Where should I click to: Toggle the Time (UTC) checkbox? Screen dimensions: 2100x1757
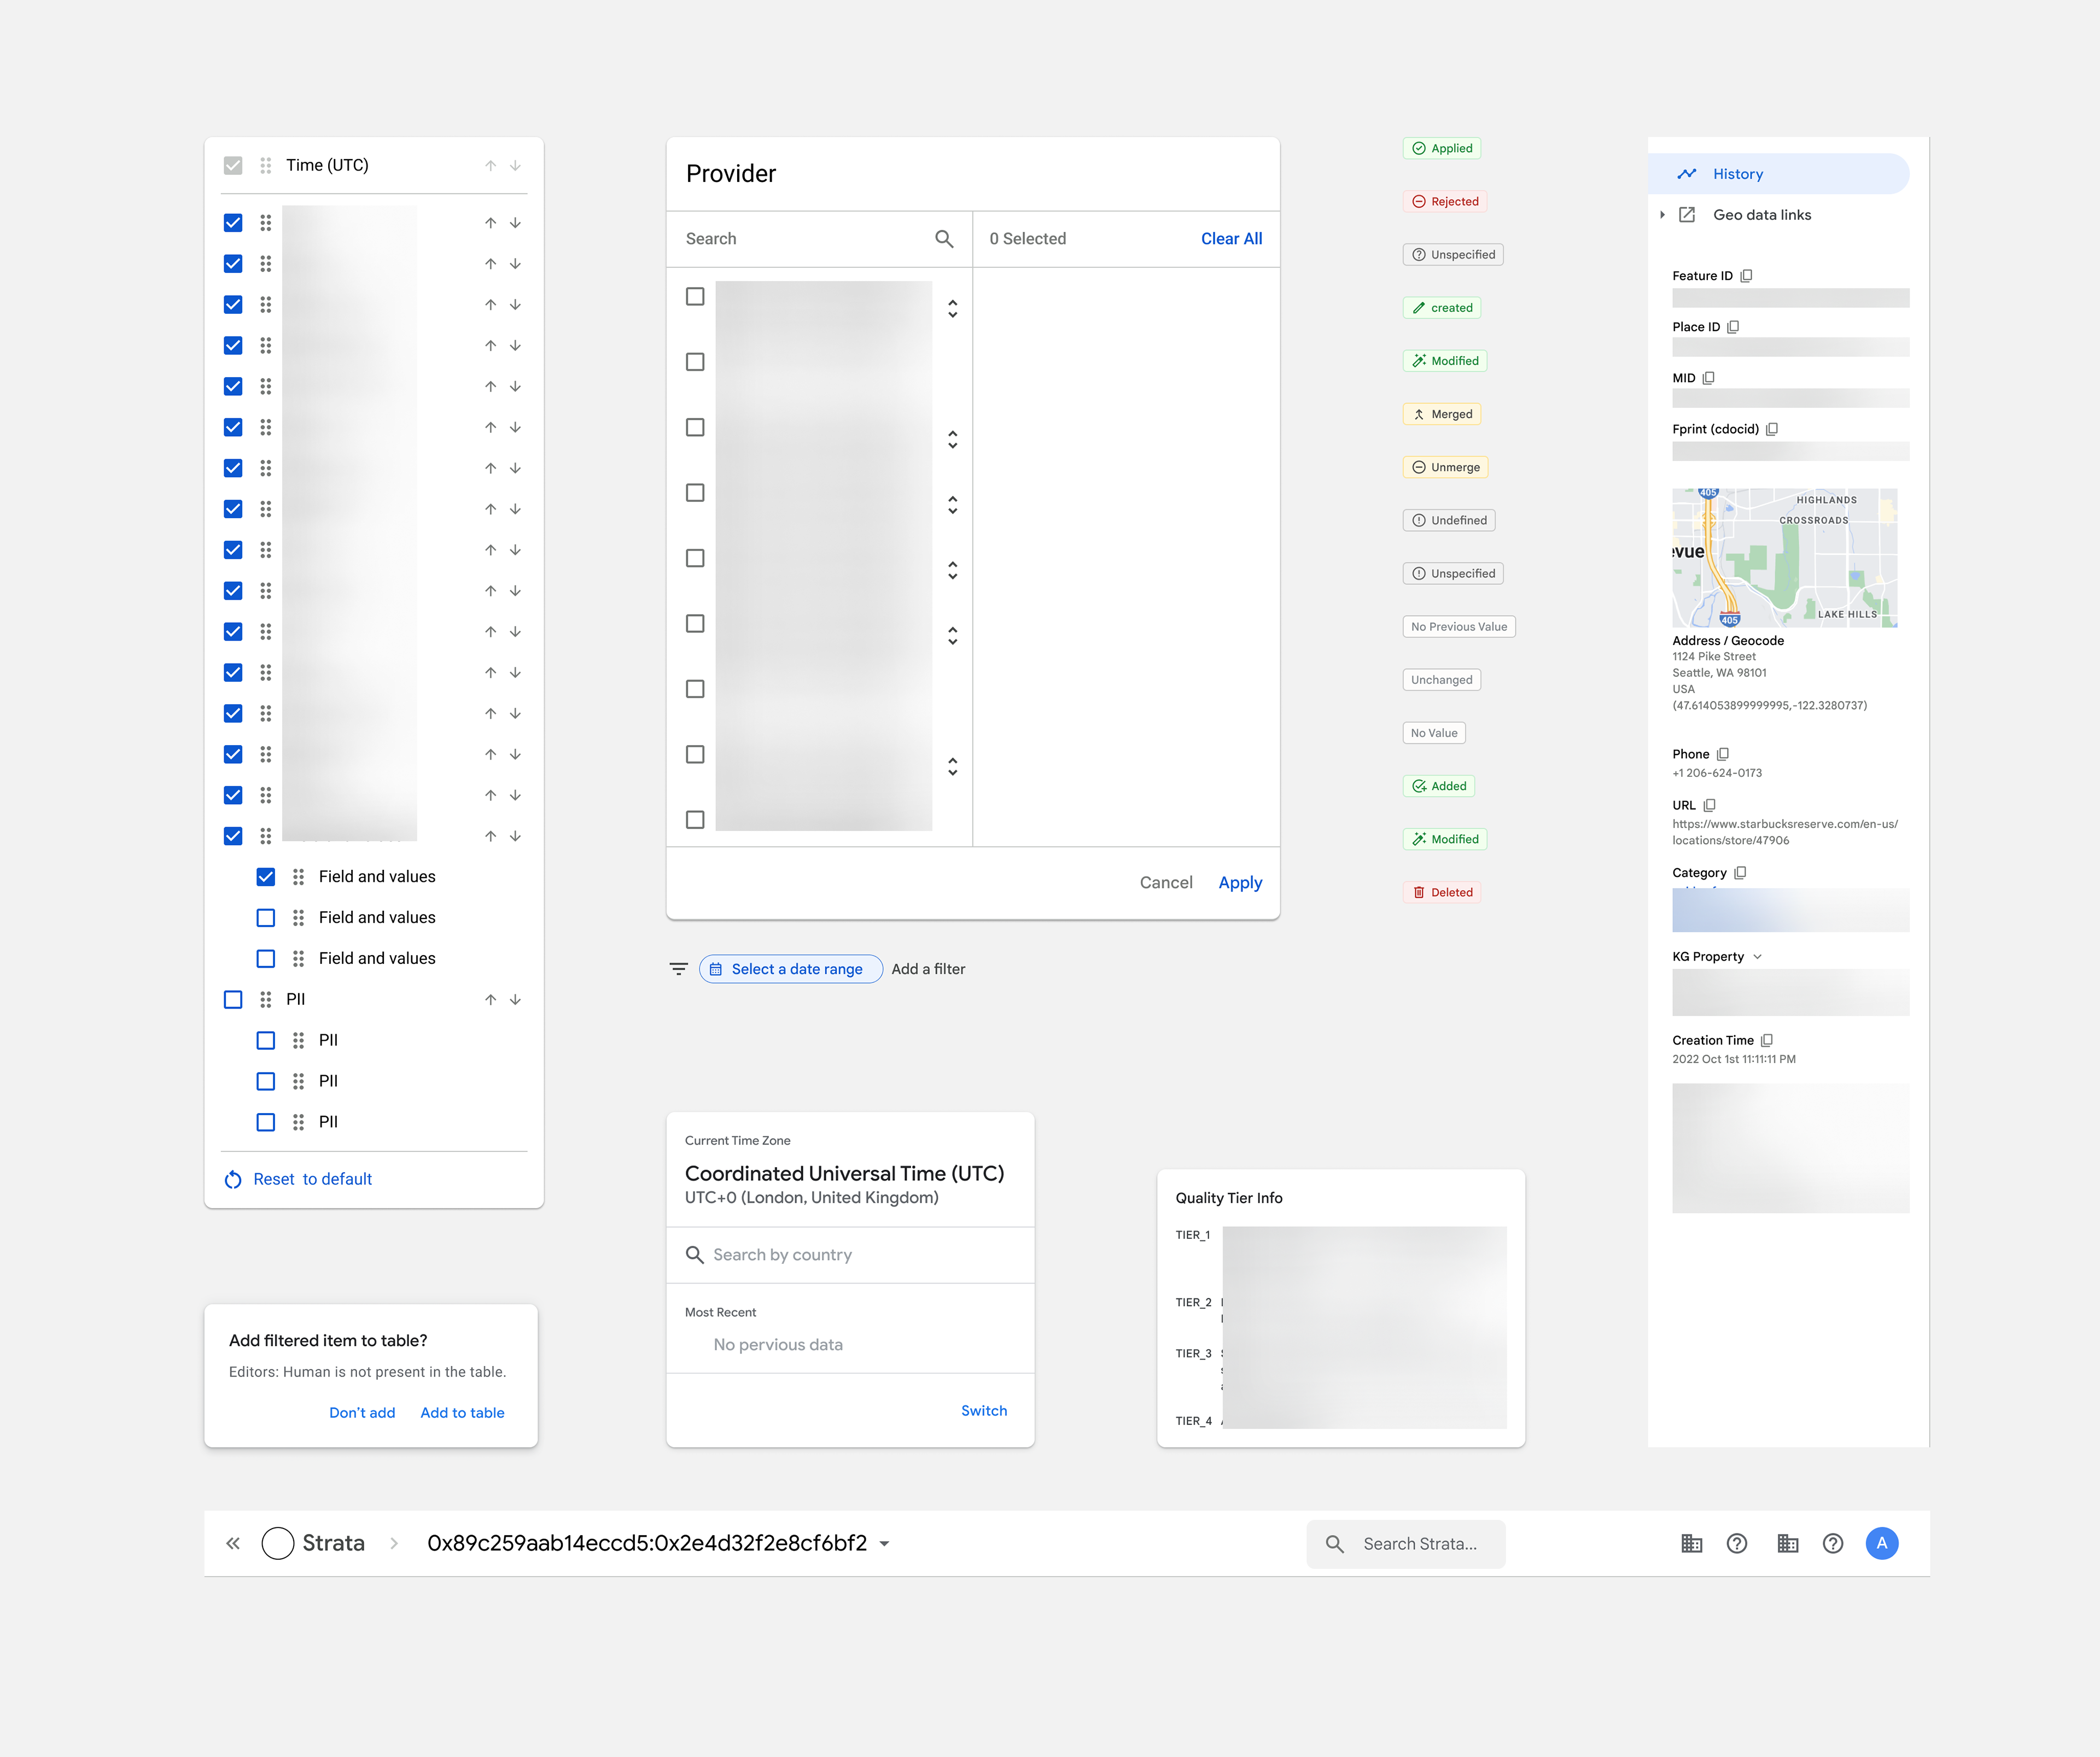[233, 166]
